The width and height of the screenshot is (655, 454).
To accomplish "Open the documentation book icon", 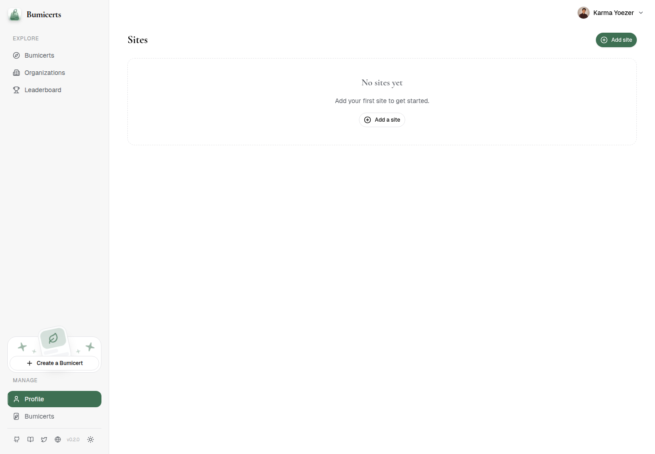I will (30, 439).
